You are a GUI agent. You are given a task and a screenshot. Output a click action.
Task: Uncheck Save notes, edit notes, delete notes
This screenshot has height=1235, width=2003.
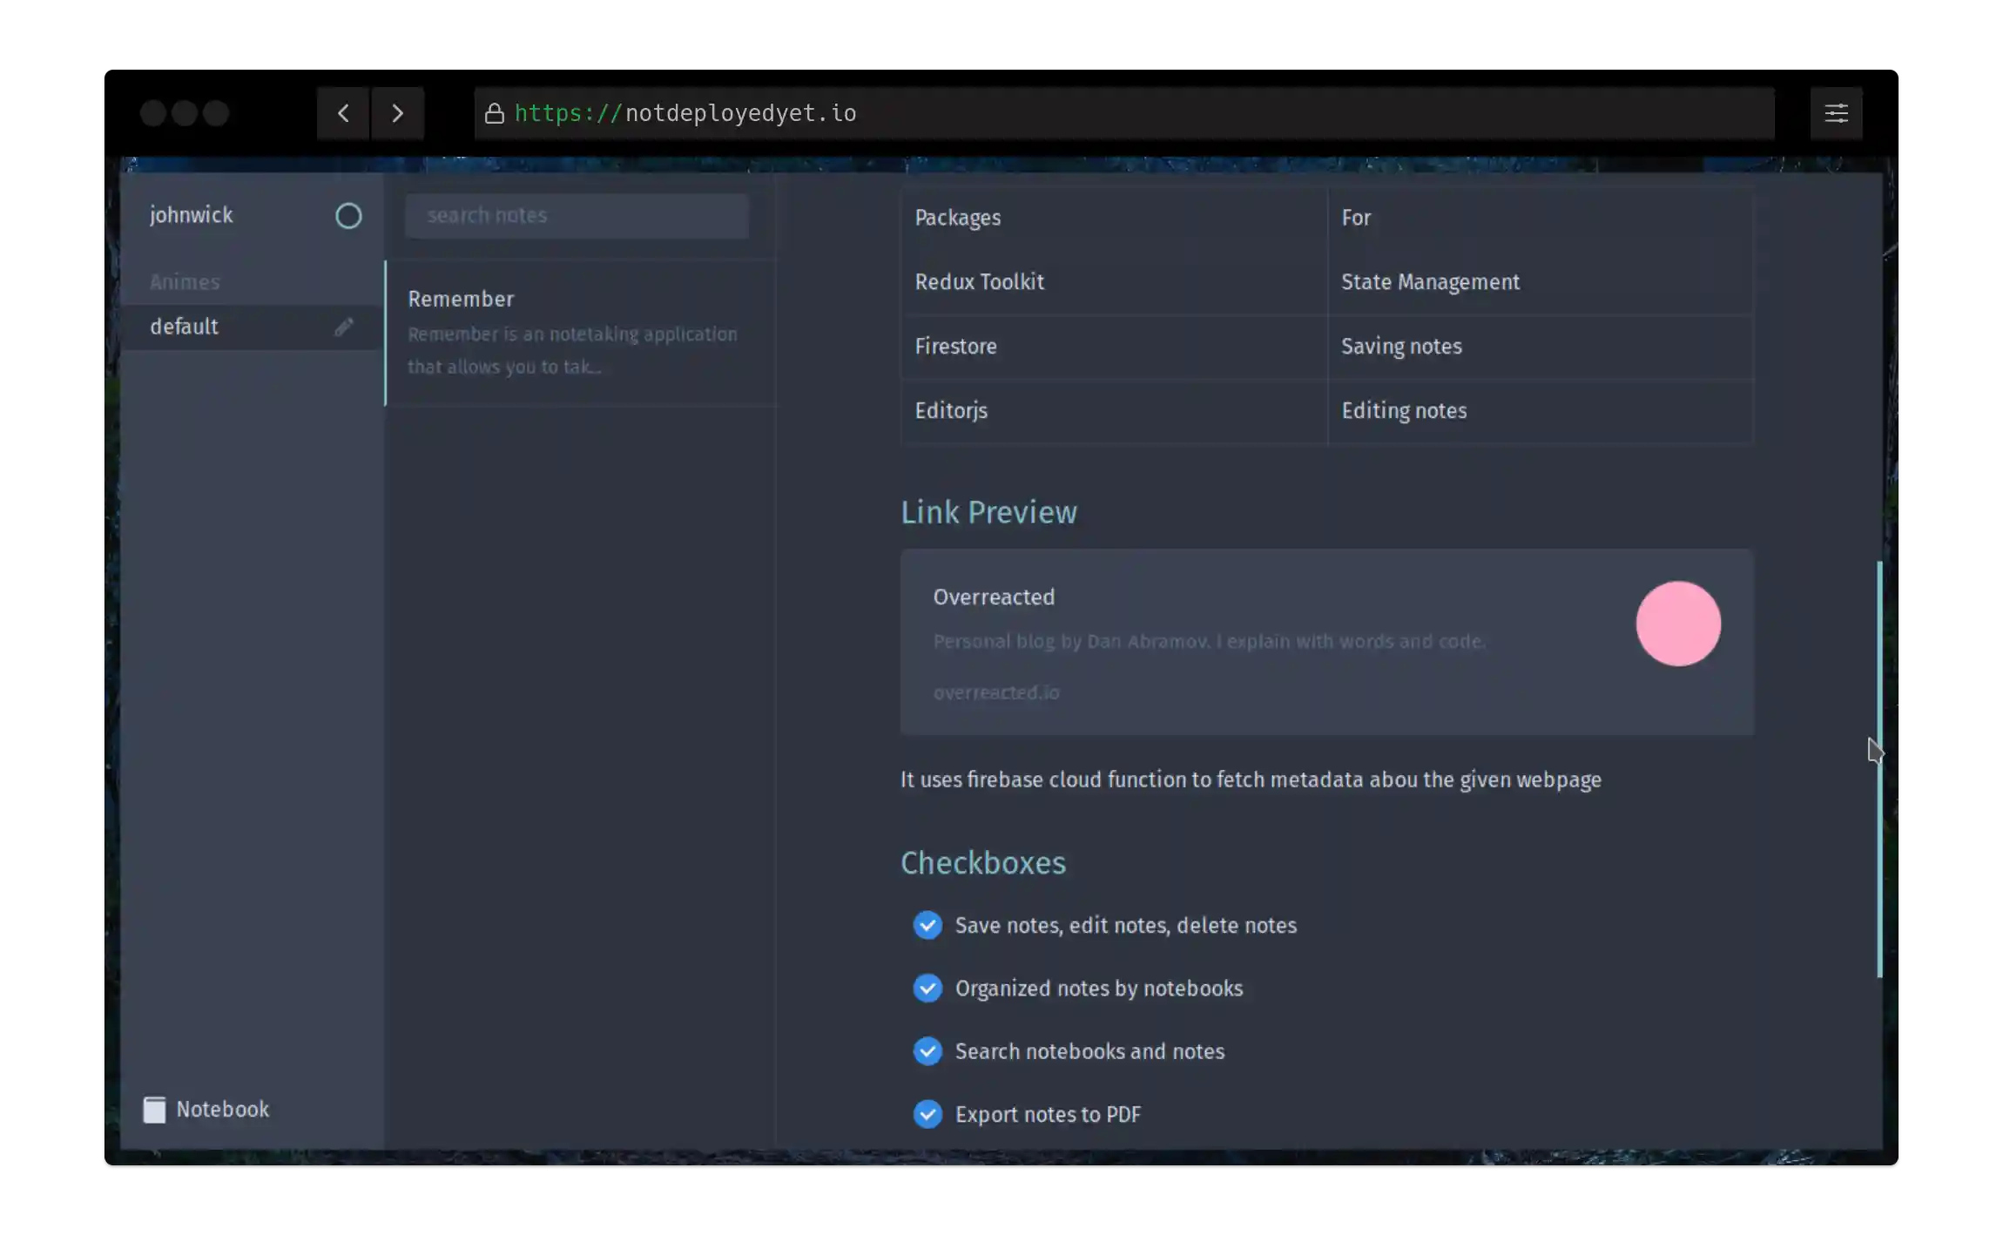(927, 925)
